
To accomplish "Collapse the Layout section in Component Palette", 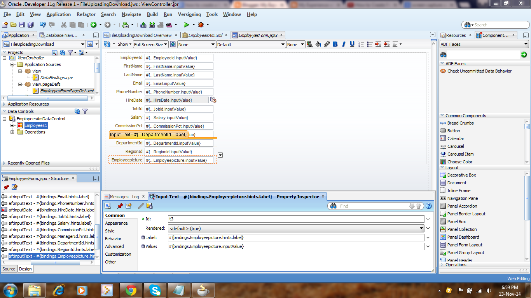I will click(x=442, y=166).
